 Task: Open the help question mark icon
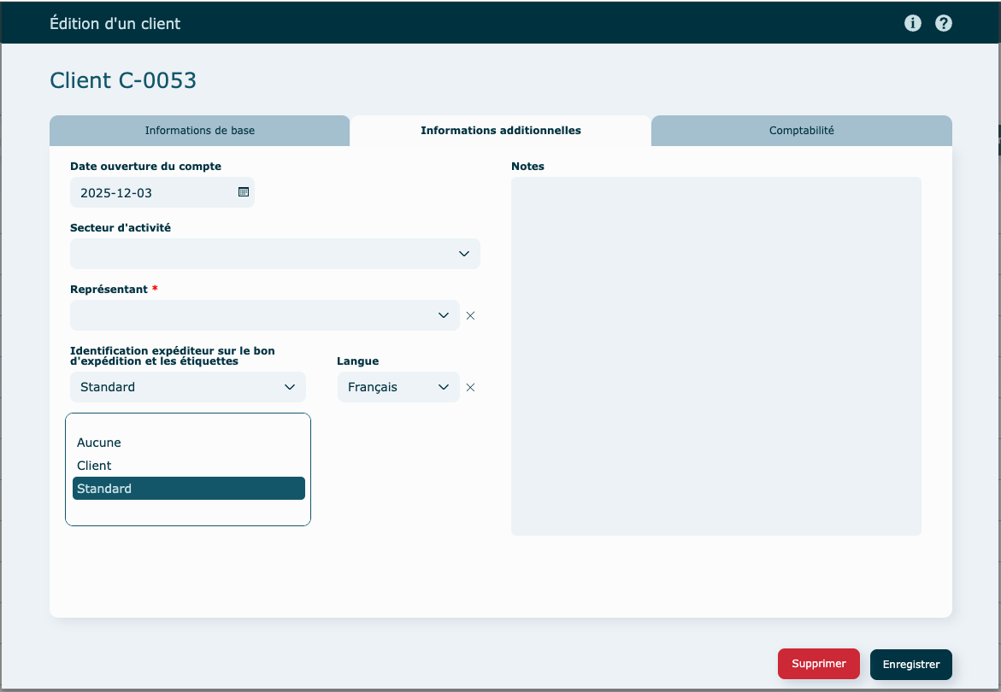click(944, 23)
